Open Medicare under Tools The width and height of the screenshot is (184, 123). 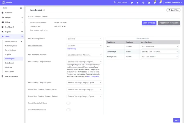[9, 67]
